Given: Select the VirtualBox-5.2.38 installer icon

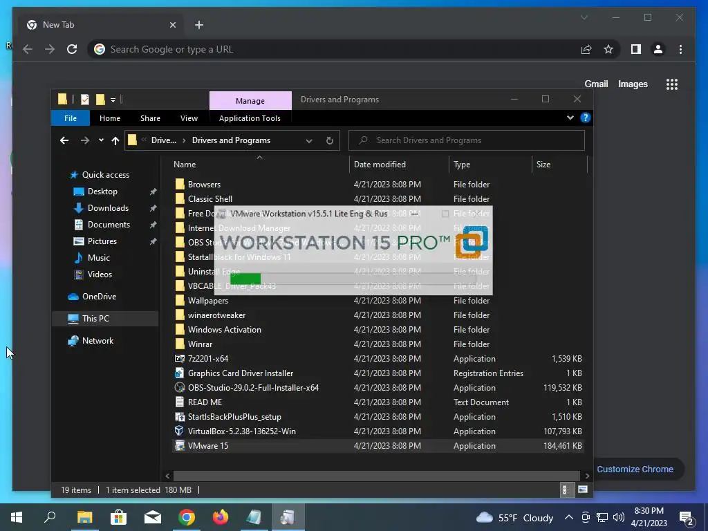Looking at the screenshot, I should (180, 431).
